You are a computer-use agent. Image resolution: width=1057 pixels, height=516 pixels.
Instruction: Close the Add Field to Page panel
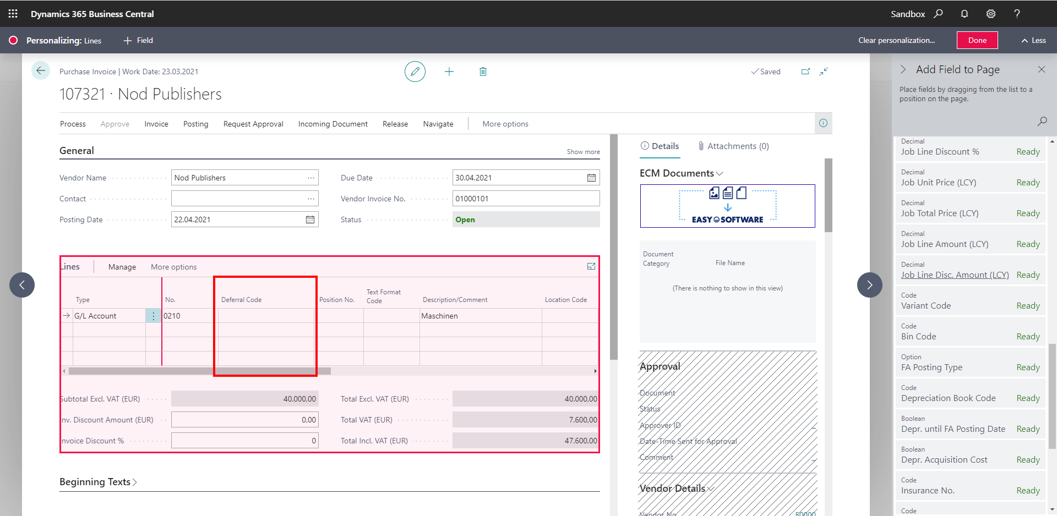tap(1042, 69)
